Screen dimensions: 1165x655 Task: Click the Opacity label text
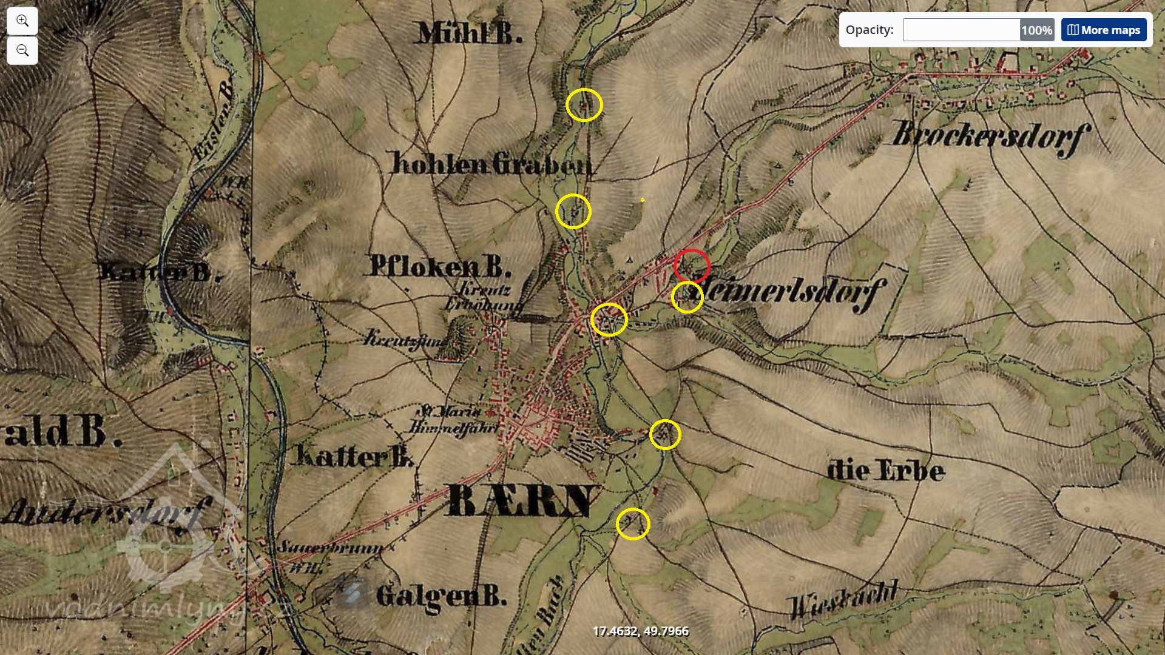click(x=869, y=30)
